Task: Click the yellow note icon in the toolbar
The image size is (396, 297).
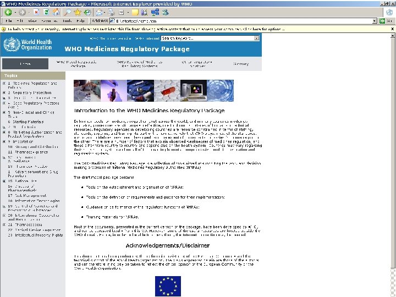Action: pyautogui.click(x=135, y=12)
